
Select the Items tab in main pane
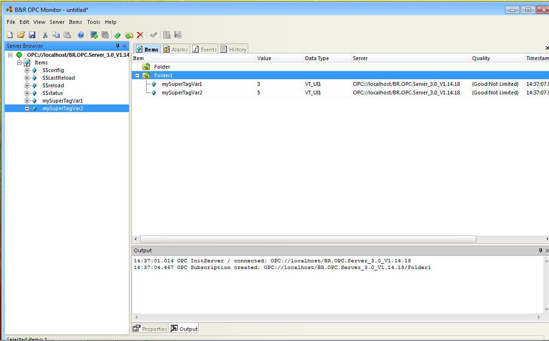(148, 49)
